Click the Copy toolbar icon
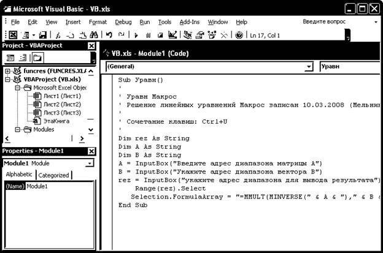Image resolution: width=383 pixels, height=253 pixels. coord(70,36)
